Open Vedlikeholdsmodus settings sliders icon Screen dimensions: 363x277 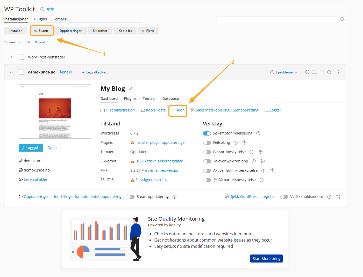[338, 197]
